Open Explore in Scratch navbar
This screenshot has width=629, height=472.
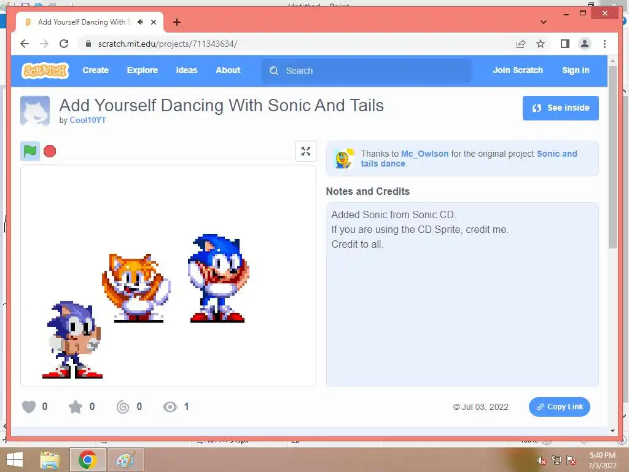coord(143,70)
